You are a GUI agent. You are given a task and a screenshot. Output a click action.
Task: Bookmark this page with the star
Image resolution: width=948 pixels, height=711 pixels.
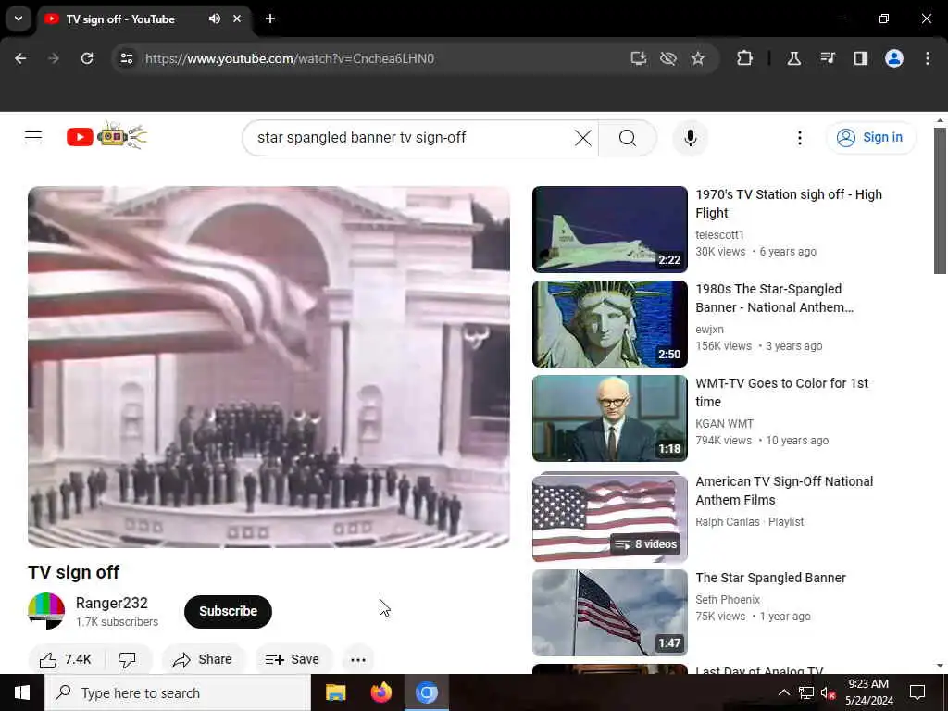point(698,58)
